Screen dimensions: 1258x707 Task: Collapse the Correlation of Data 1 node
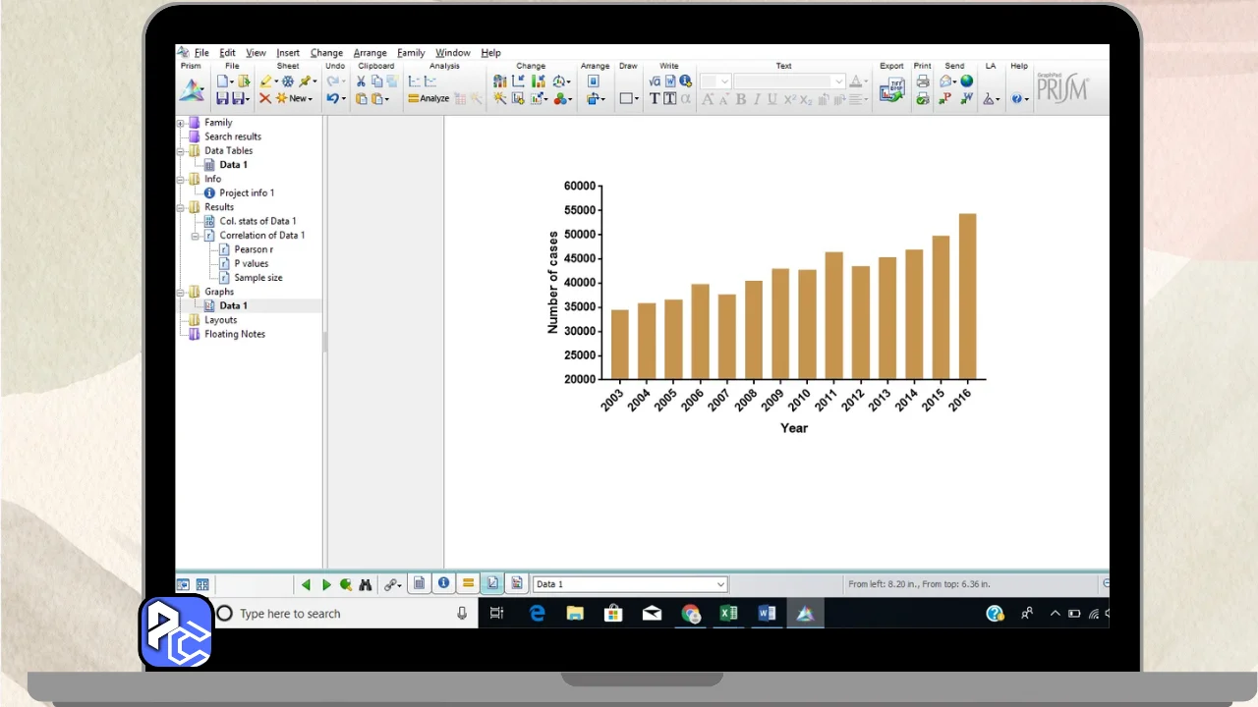pyautogui.click(x=195, y=236)
